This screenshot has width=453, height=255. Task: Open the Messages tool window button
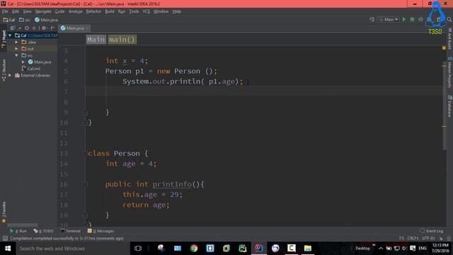(x=101, y=231)
